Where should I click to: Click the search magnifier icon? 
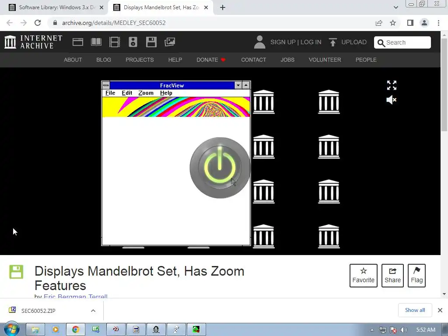[381, 43]
